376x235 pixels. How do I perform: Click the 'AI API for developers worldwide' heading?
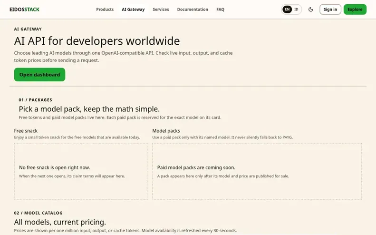[97, 41]
